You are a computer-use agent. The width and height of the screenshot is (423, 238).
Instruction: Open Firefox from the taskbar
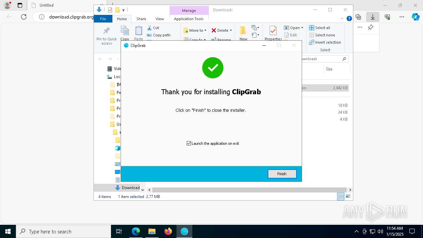pyautogui.click(x=168, y=231)
